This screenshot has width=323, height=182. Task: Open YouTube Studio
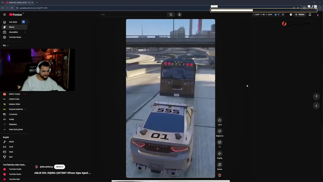tap(15, 169)
